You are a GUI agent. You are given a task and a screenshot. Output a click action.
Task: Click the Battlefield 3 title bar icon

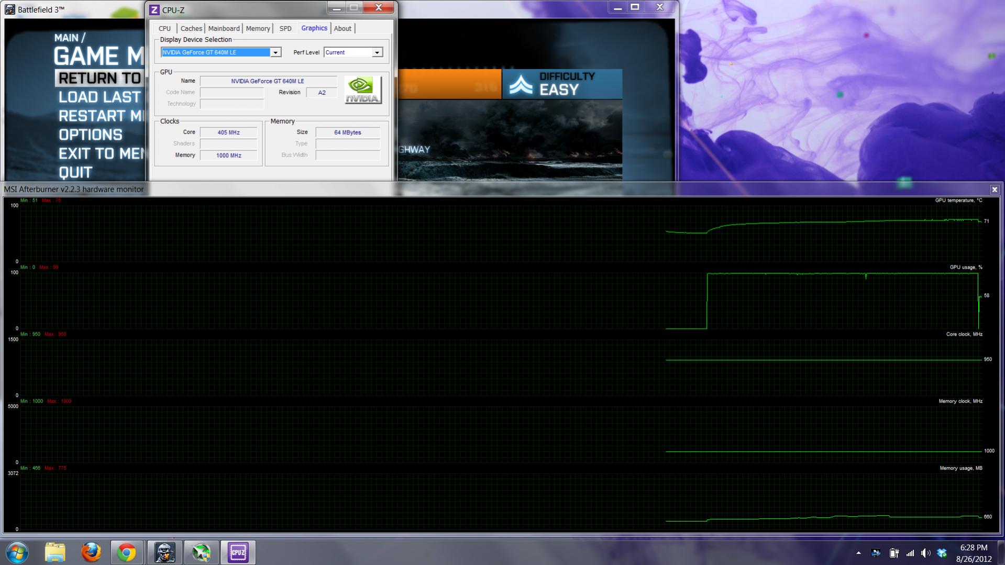(10, 9)
